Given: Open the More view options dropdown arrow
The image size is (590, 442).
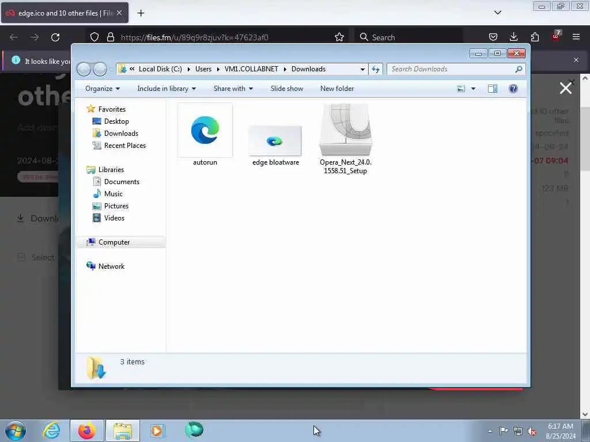Looking at the screenshot, I should click(474, 89).
